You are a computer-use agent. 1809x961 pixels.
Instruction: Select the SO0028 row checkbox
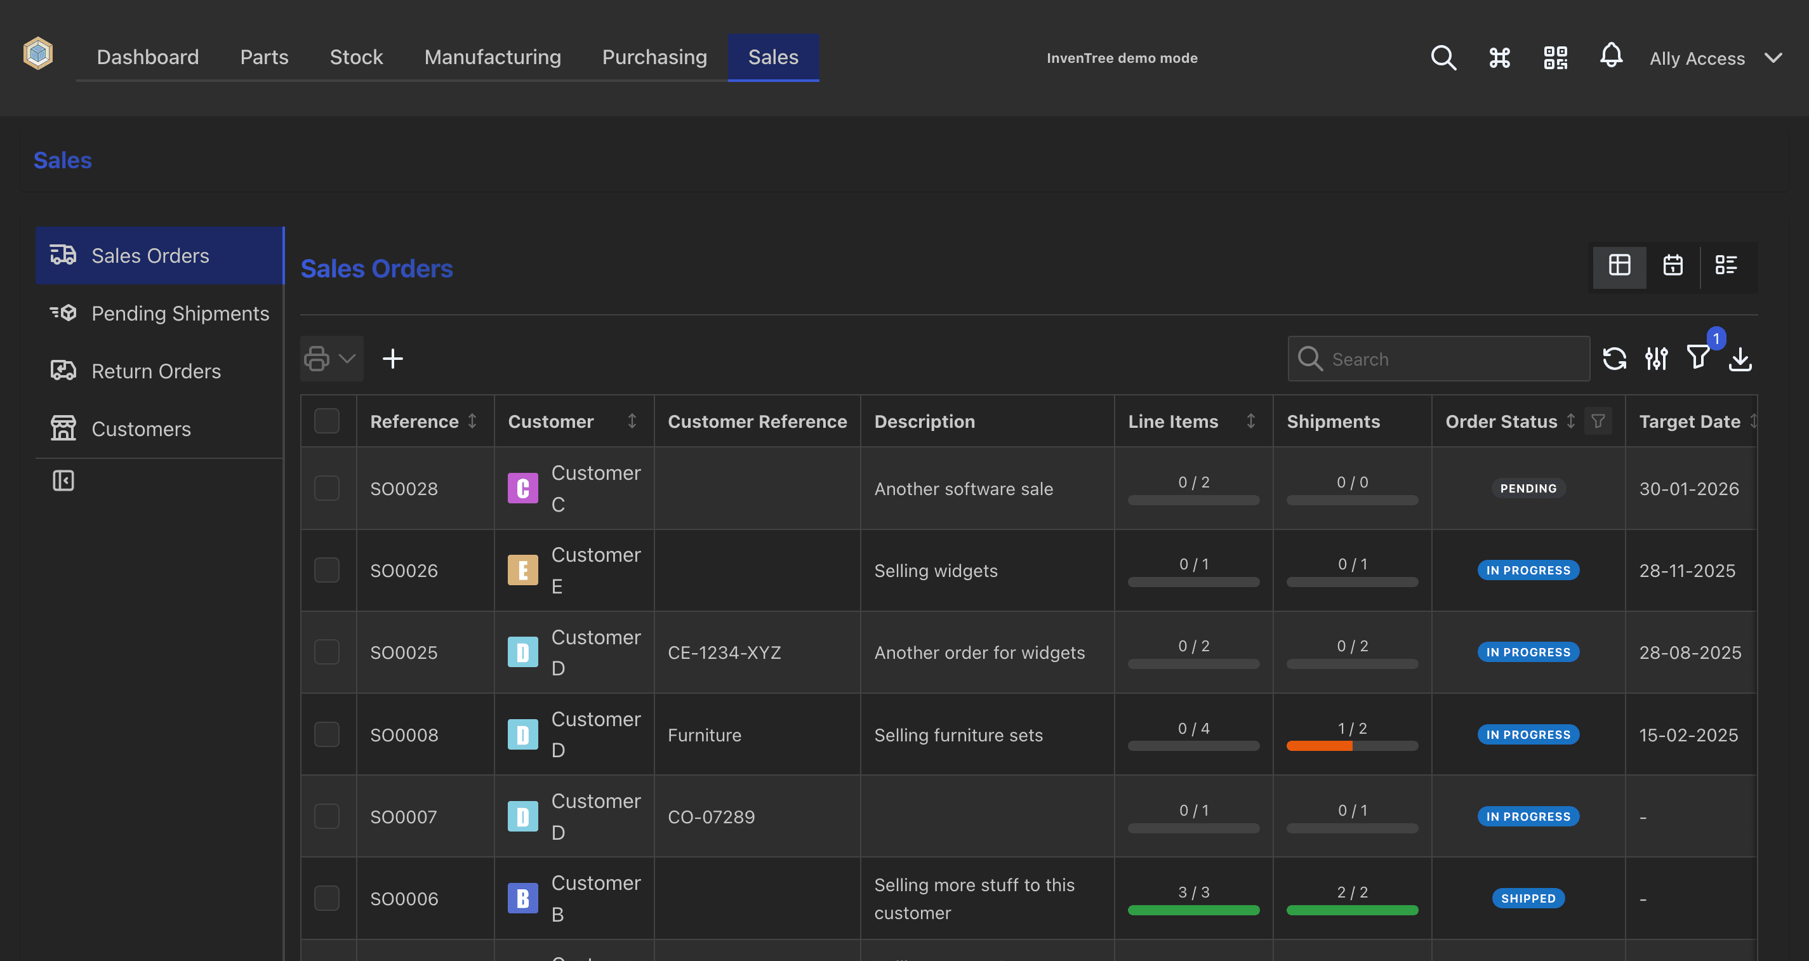click(x=326, y=488)
